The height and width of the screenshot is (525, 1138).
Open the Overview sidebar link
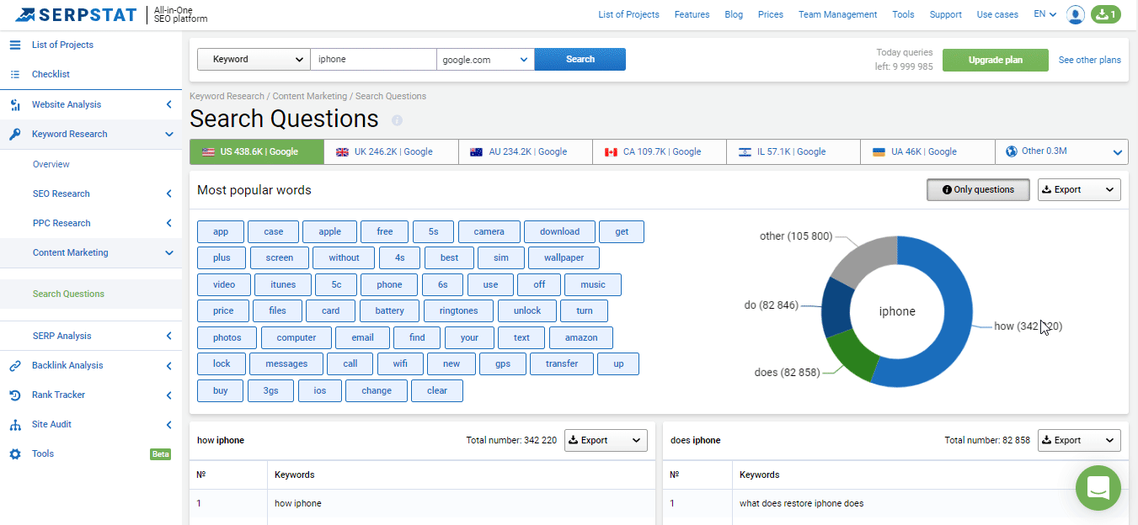[51, 164]
